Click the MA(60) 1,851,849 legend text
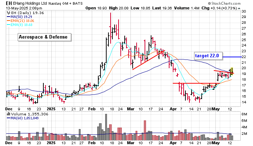Screen dimensions: 253x146 pos(25,118)
